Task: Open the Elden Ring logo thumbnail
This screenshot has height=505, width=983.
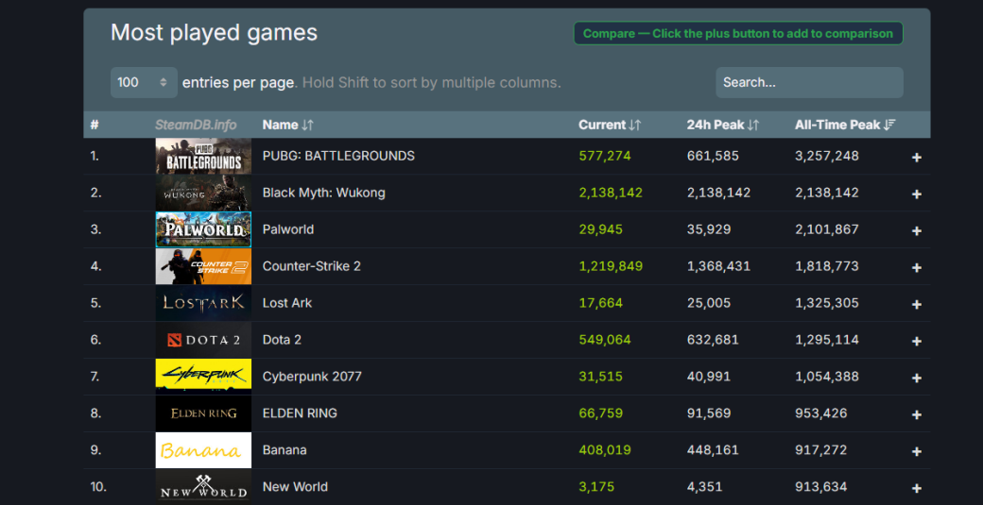Action: [203, 413]
